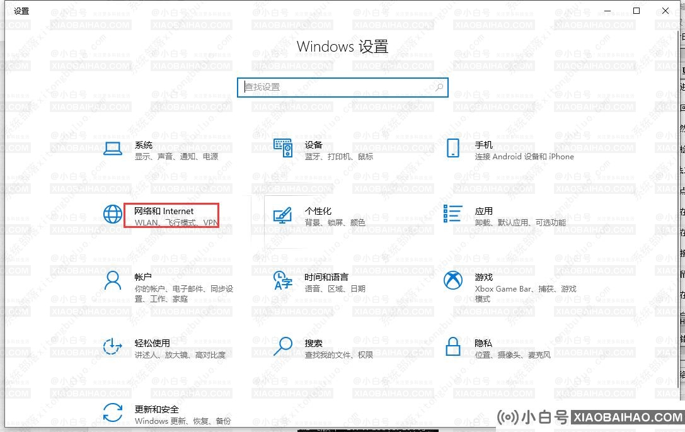Click the Gaming (游戏) Xbox icon
Screen dimensions: 685x432
(452, 280)
